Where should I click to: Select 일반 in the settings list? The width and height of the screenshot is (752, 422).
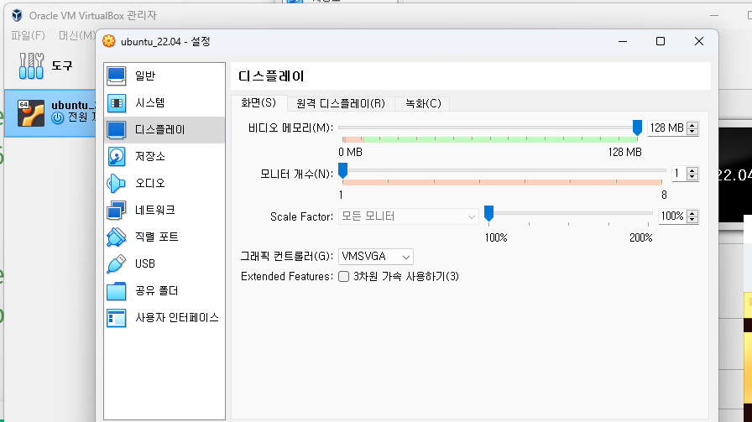(164, 76)
